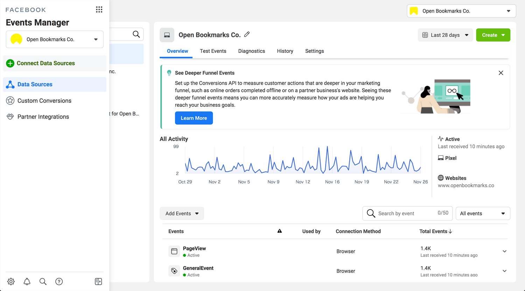Click PageView's Browser connection method cell
This screenshot has height=291, width=525.
[346, 251]
